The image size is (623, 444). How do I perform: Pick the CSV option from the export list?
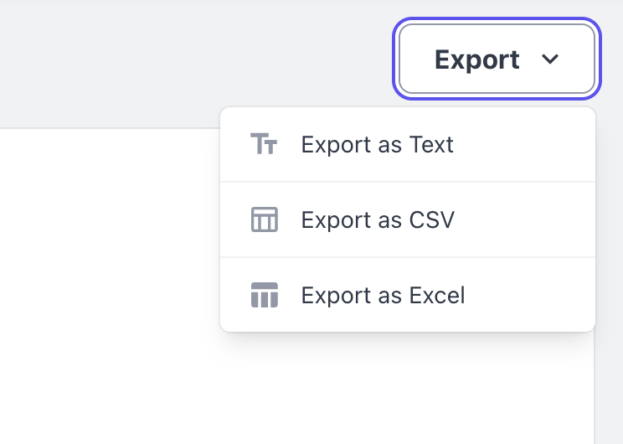[x=408, y=219]
